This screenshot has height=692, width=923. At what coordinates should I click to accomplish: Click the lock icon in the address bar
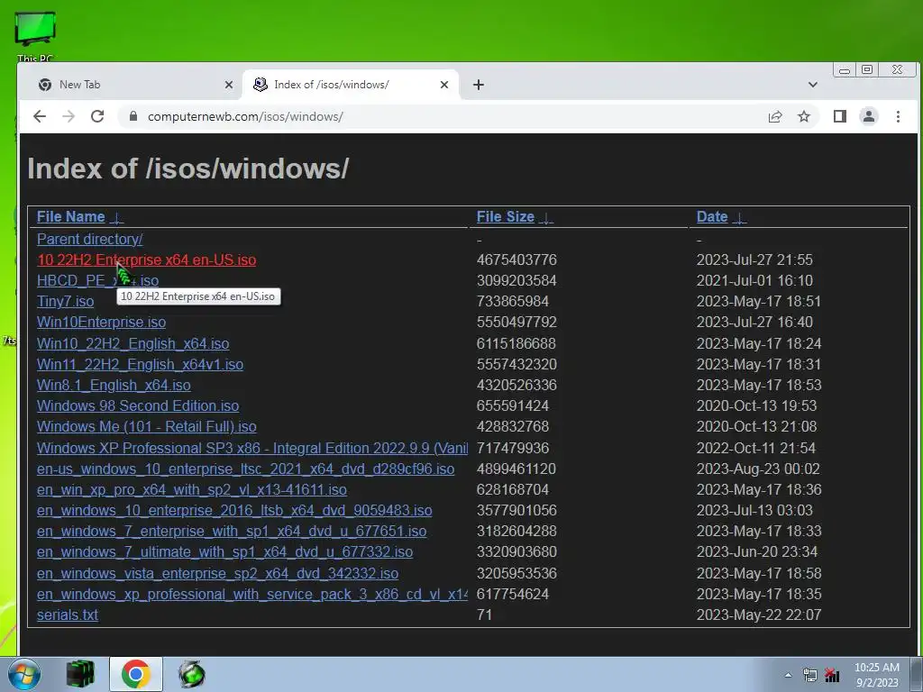click(x=133, y=116)
